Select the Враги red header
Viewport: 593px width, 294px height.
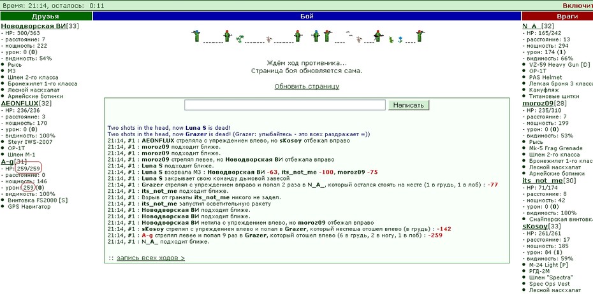[x=557, y=17]
